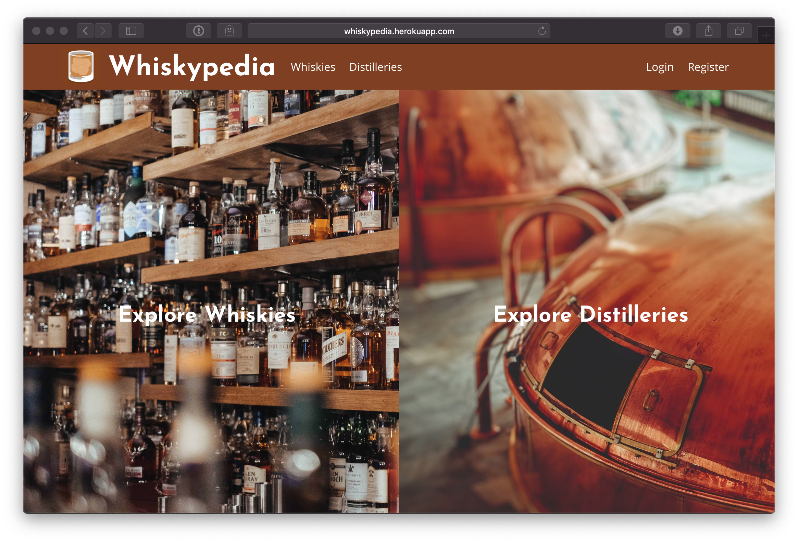This screenshot has height=542, width=798.
Task: Click the Login link
Action: click(x=660, y=67)
